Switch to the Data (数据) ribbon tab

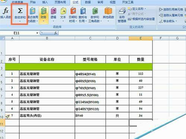pos(88,2)
